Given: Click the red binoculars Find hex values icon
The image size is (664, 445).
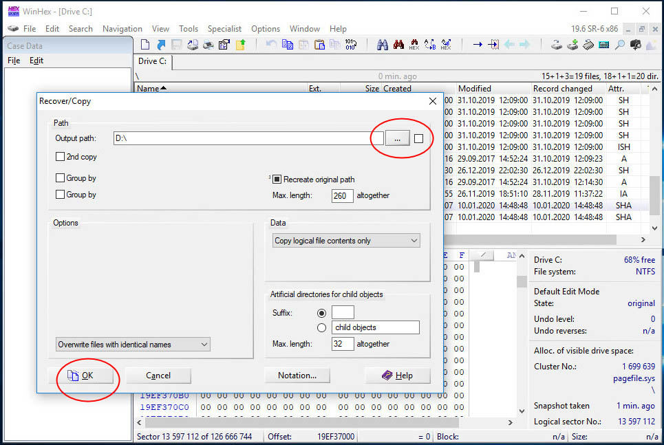Looking at the screenshot, I should pos(398,45).
